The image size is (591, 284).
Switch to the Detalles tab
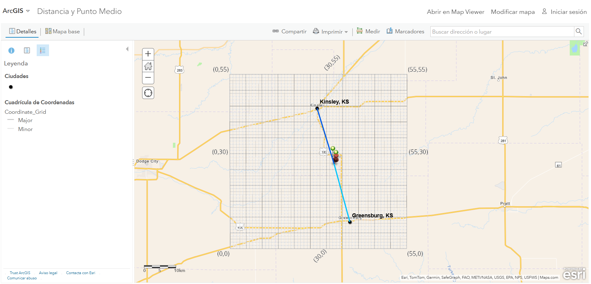(x=23, y=31)
